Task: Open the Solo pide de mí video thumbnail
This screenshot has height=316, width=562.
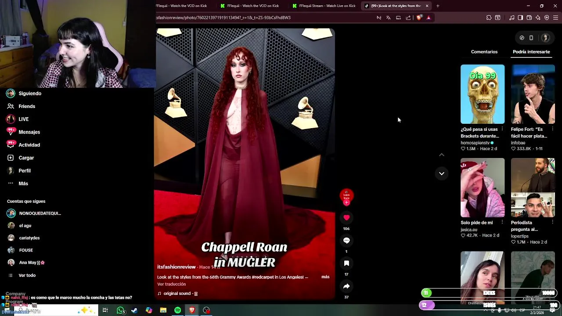Action: pos(483,187)
